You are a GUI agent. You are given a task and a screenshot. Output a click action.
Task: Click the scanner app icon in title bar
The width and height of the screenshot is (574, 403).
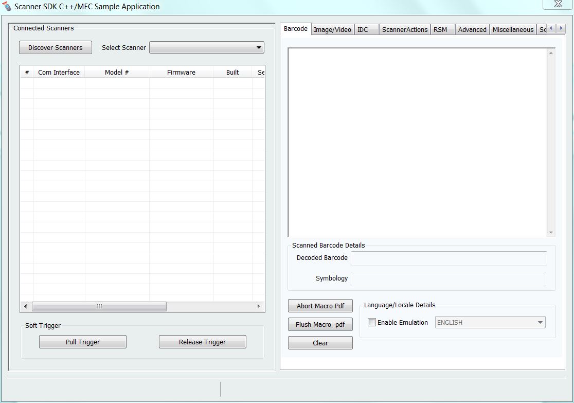7,7
